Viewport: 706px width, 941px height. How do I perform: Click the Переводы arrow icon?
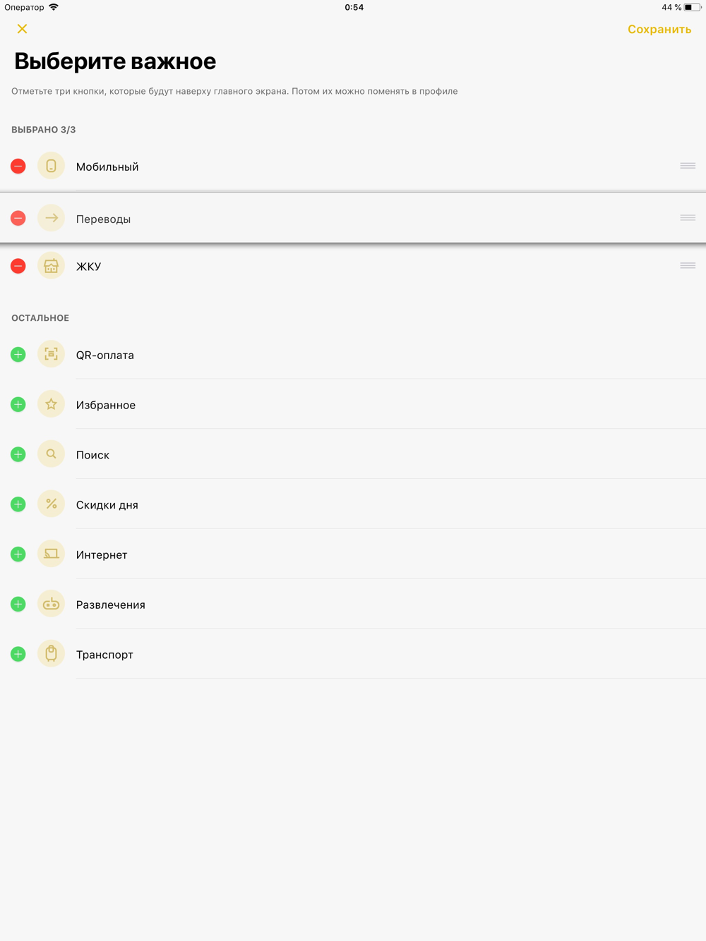(51, 219)
